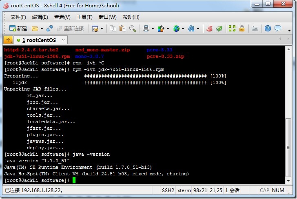The height and width of the screenshot is (199, 297).
Task: Click the 98x21 status bar entry
Action: pos(200,190)
